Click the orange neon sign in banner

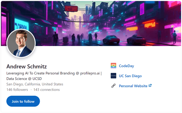[150, 24]
